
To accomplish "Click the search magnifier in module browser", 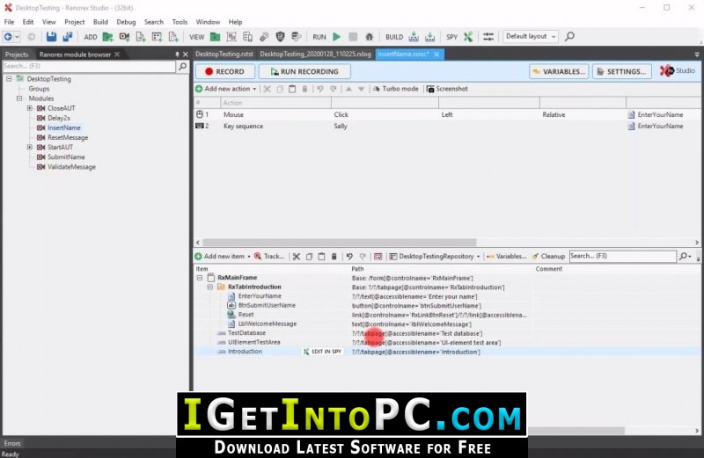I will pyautogui.click(x=183, y=67).
